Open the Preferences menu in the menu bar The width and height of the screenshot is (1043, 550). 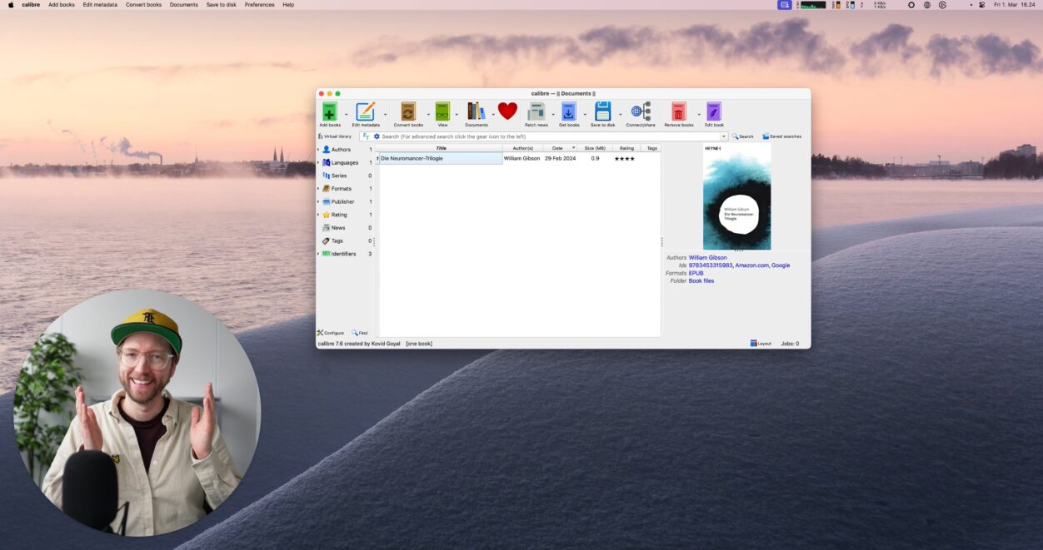[x=259, y=5]
